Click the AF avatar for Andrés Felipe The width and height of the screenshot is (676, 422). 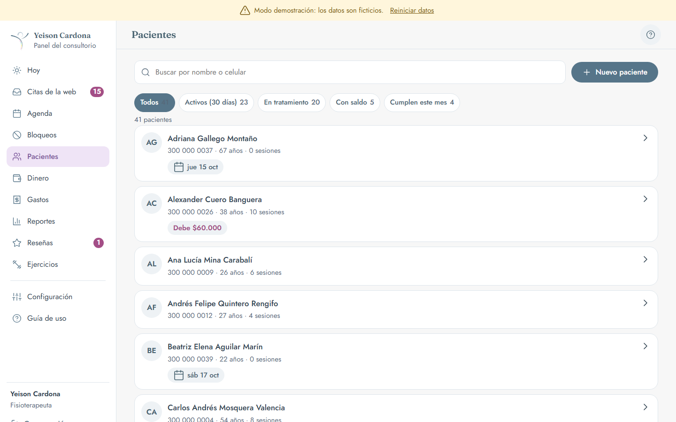(152, 308)
